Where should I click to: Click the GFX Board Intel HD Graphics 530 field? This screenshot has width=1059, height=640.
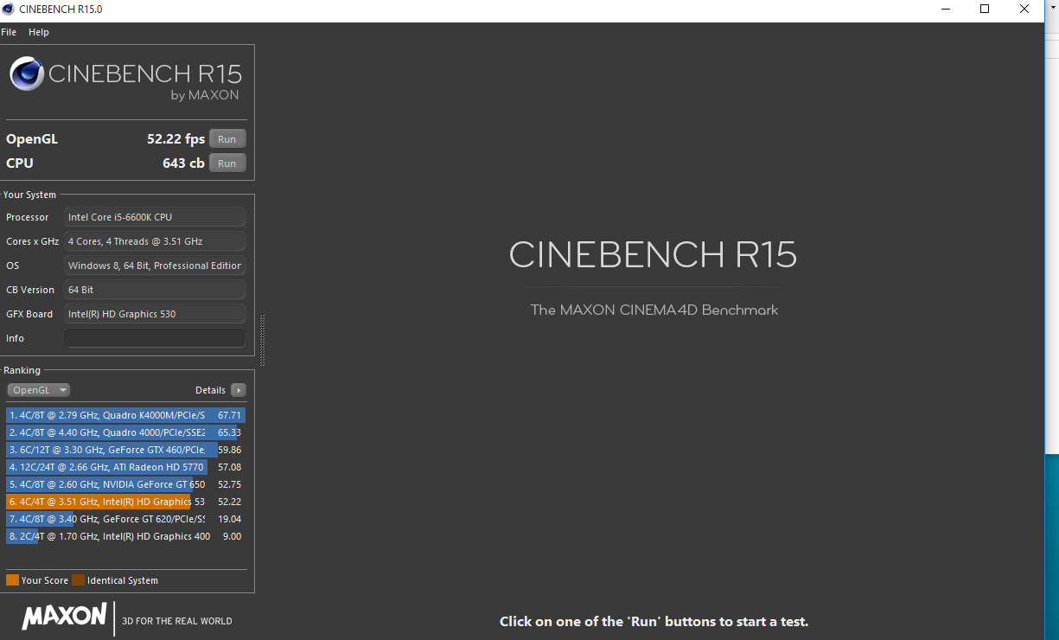[155, 314]
